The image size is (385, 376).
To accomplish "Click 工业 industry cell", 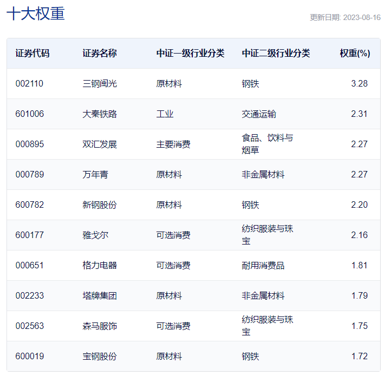I will tap(165, 114).
